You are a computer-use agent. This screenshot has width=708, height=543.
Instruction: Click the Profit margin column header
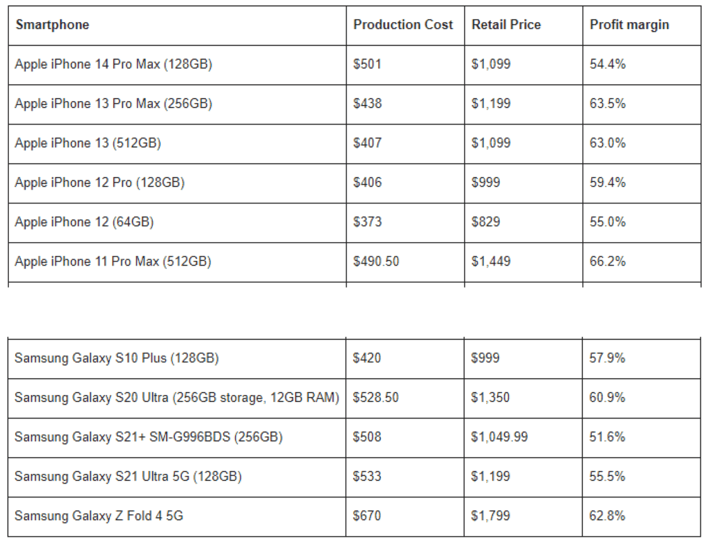[629, 25]
